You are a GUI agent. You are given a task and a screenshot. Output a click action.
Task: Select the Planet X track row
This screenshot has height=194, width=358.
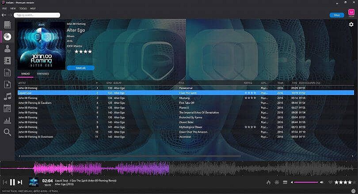pyautogui.click(x=186, y=108)
